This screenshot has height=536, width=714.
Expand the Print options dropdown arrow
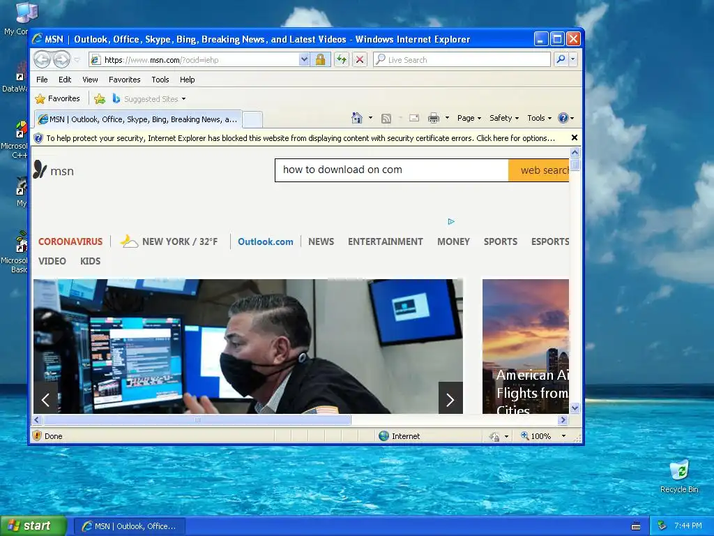[x=447, y=118]
